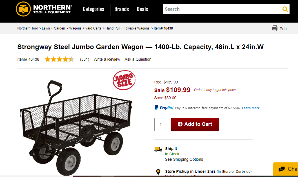
Task: Click the quantity input box
Action: coord(161,124)
